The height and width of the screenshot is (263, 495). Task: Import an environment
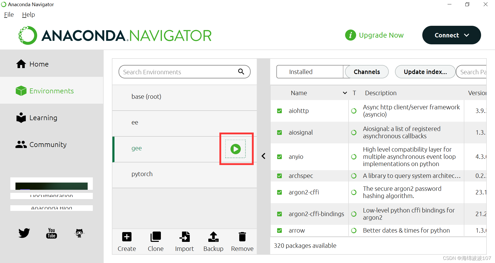[x=184, y=242]
